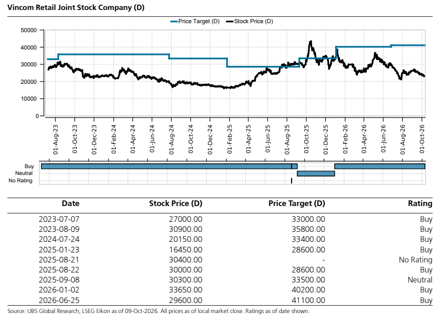The height and width of the screenshot is (322, 440).
Task: Click the Buy row label in ratings chart
Action: pos(29,167)
